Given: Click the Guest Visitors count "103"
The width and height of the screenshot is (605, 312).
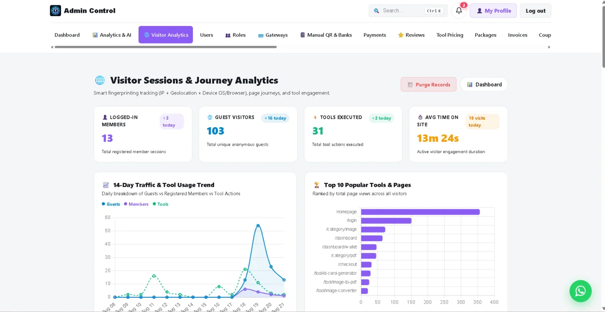Looking at the screenshot, I should [216, 131].
